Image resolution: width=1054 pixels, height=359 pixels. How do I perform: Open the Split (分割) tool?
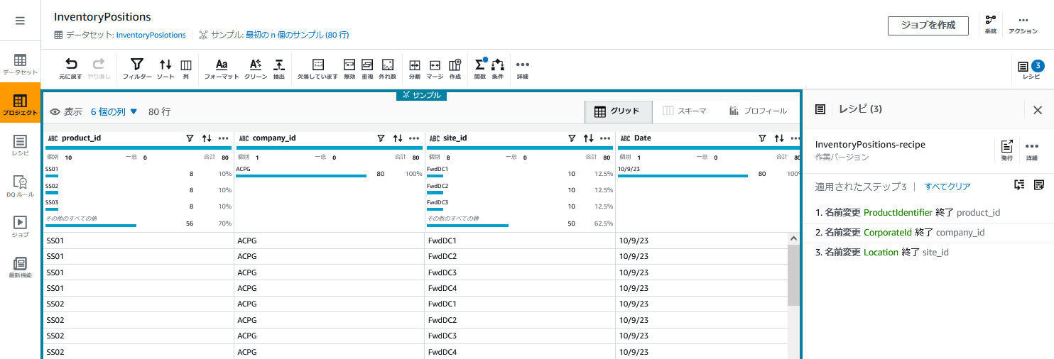coord(415,68)
